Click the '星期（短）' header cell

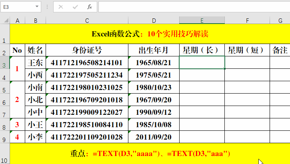pyautogui.click(x=247, y=50)
